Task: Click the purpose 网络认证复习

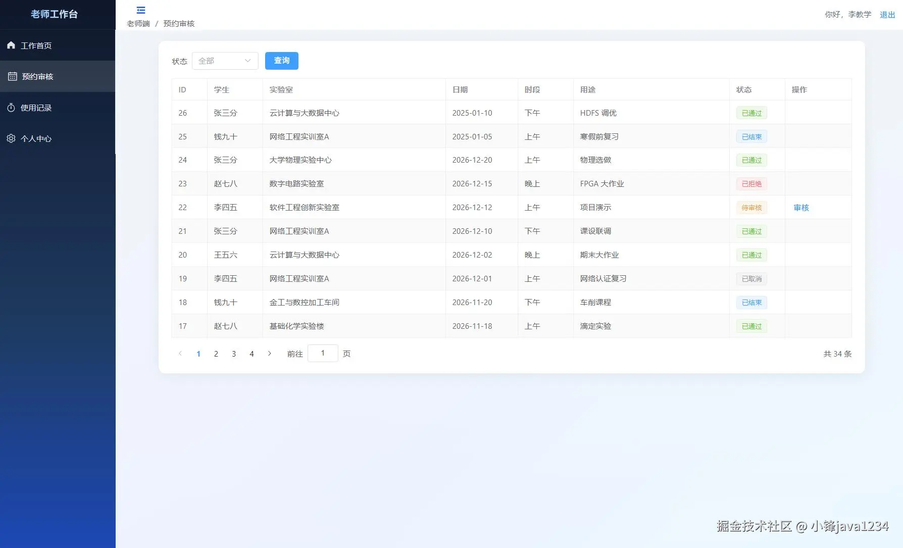Action: click(x=603, y=279)
